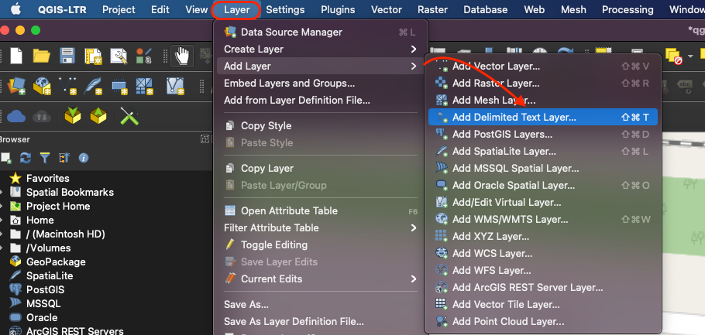Screen dimensions: 705x335
Task: Click Save As Layer Definition File entry
Action: coord(321,322)
